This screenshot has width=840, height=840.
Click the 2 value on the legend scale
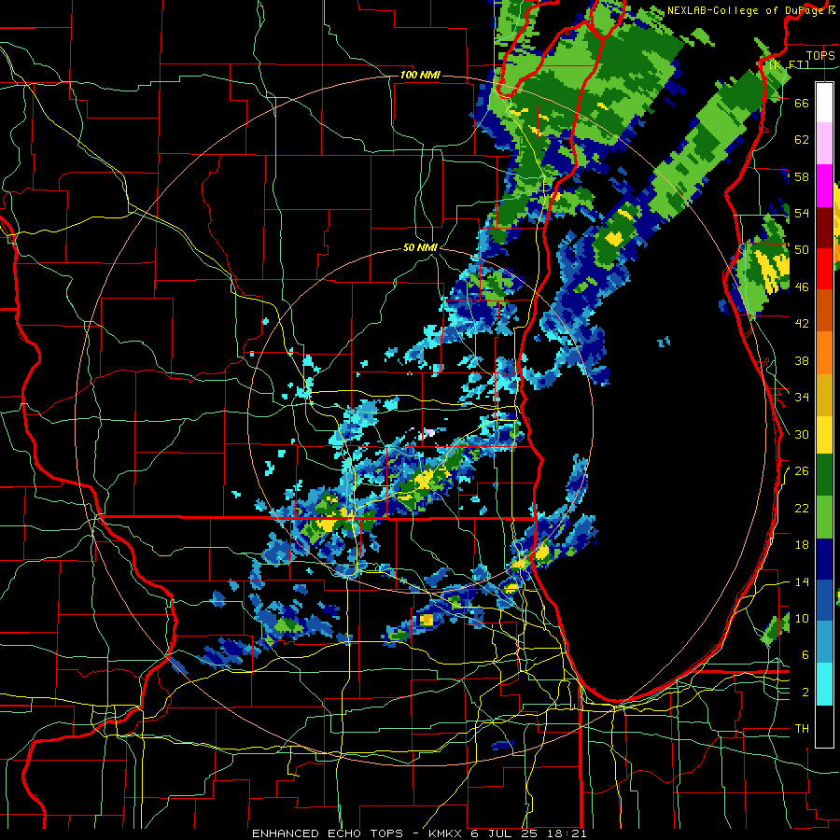pos(805,692)
